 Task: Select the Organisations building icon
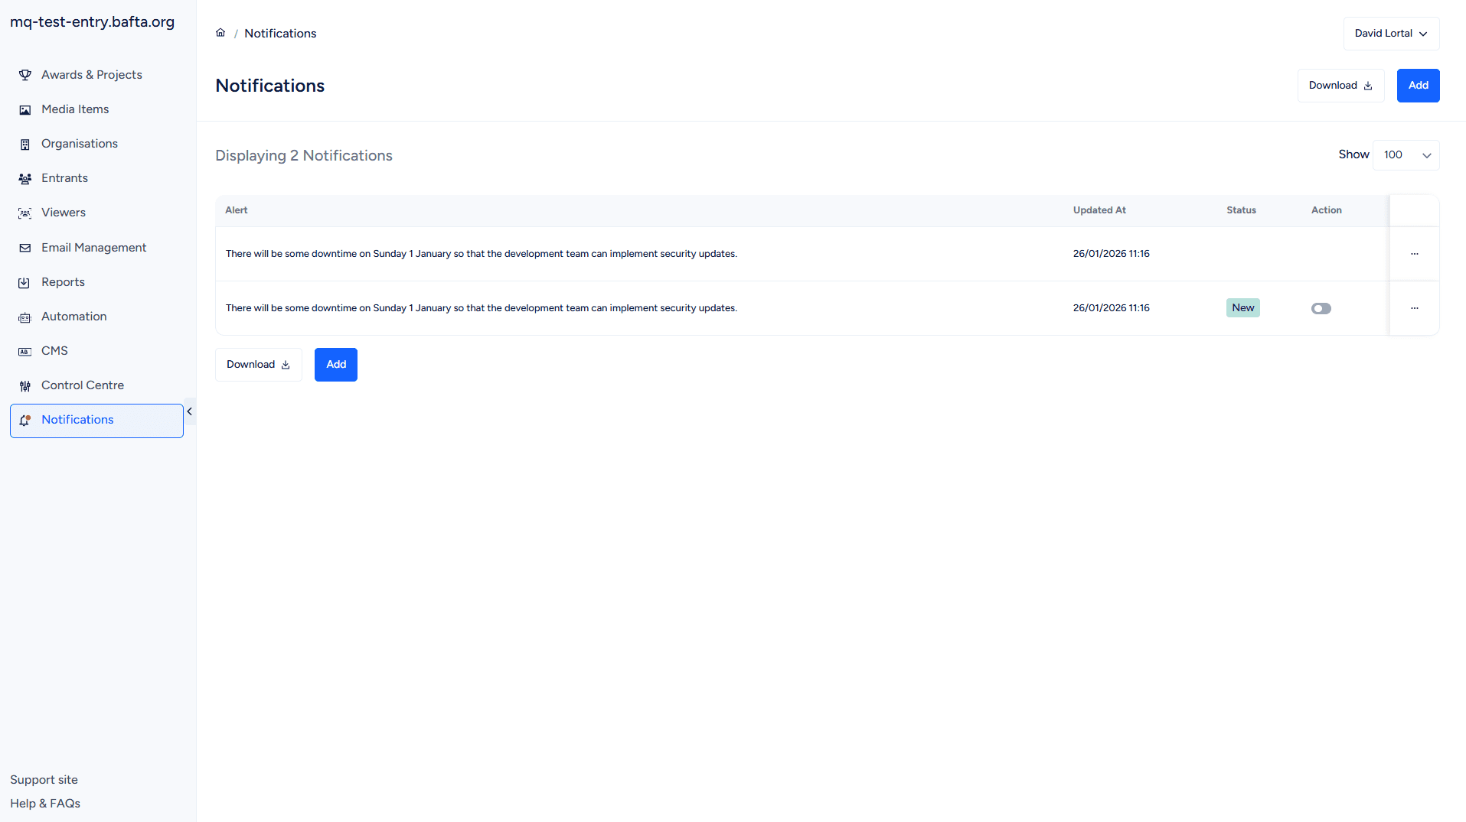pos(25,145)
